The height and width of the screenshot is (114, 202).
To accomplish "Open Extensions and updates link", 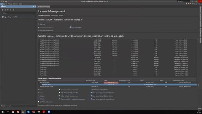I will click(99, 90).
